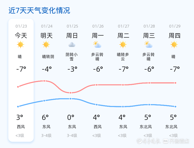The image size is (194, 148).
Task: Click the sun icon for 01/24
Action: (46, 45)
